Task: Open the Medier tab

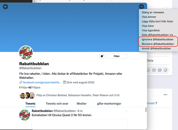Action: [x=82, y=103]
